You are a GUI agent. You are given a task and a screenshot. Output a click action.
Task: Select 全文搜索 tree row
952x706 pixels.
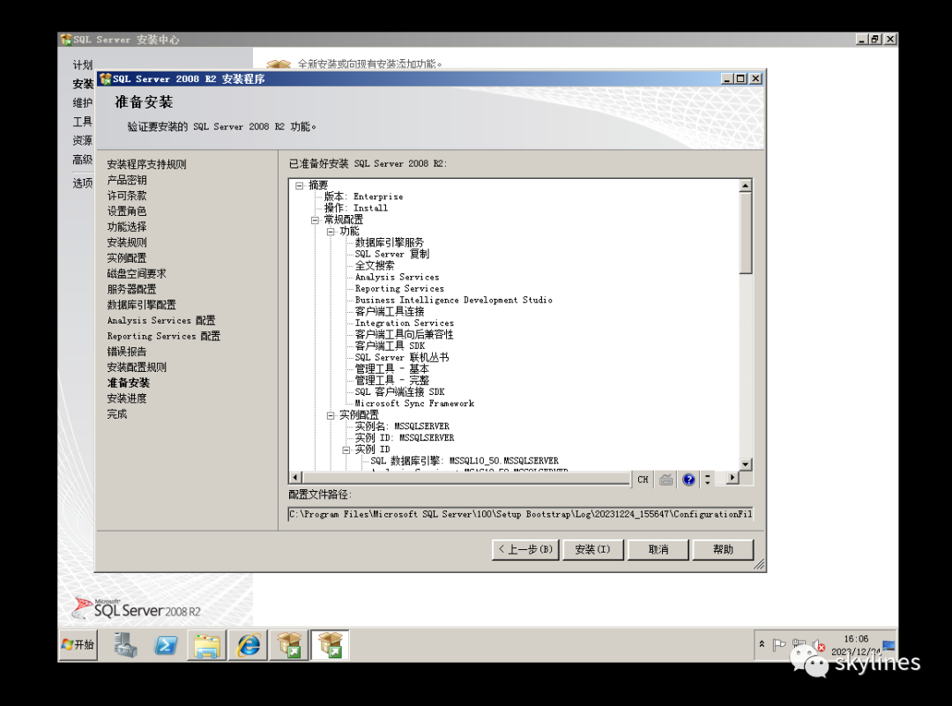click(374, 266)
